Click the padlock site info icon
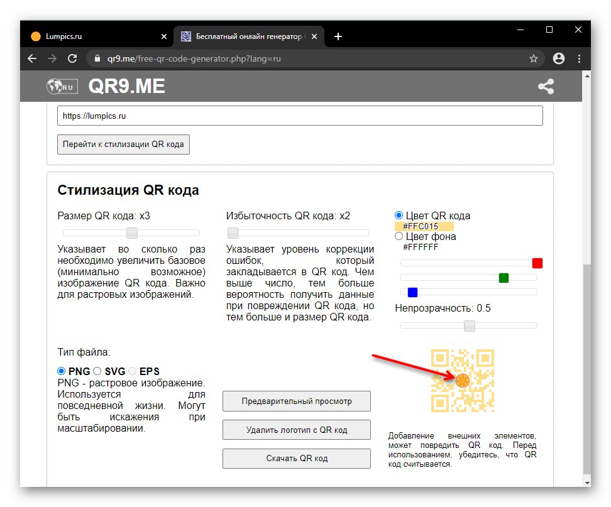 [97, 59]
